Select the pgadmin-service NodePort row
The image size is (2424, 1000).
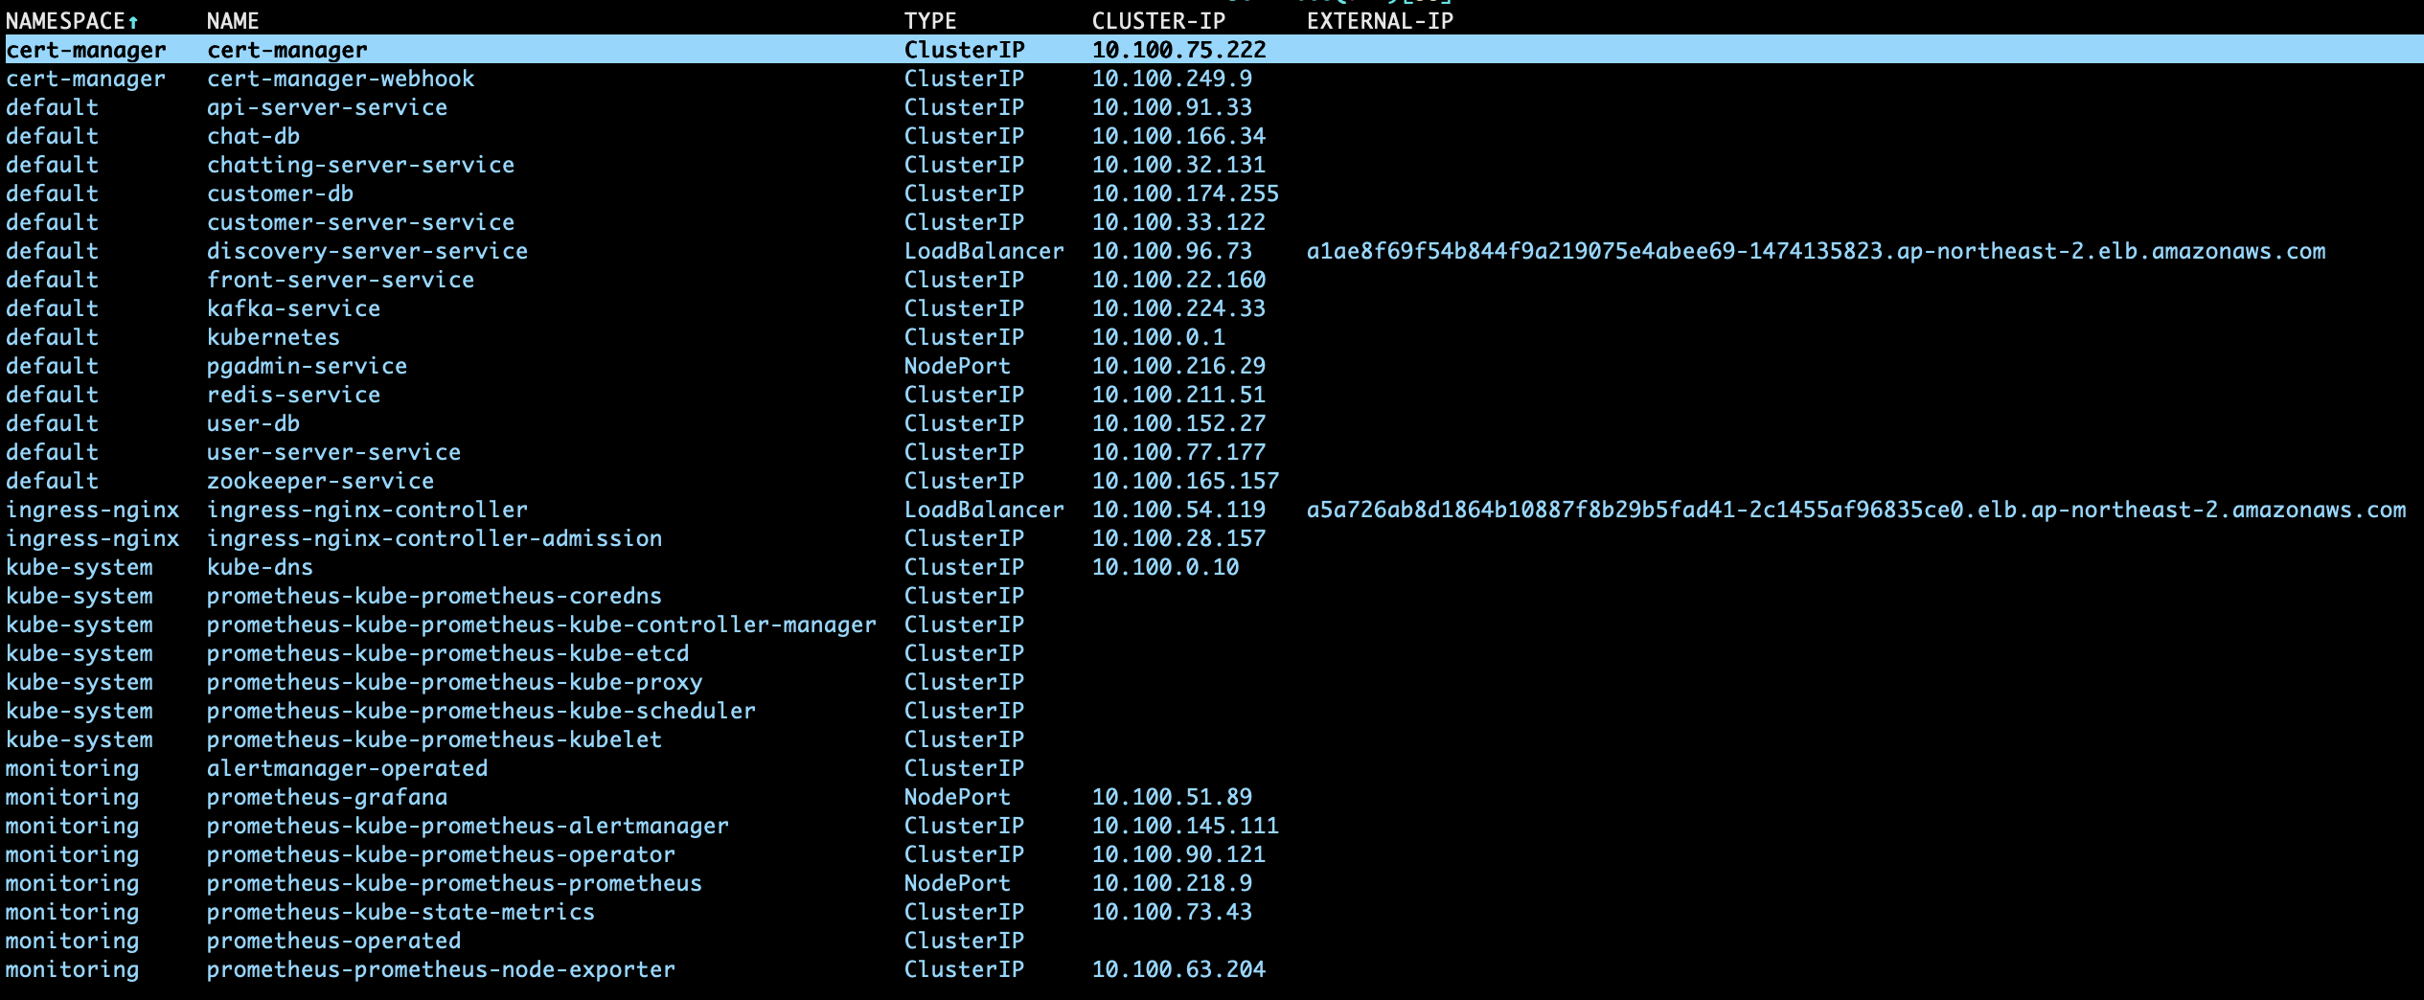point(1212,366)
